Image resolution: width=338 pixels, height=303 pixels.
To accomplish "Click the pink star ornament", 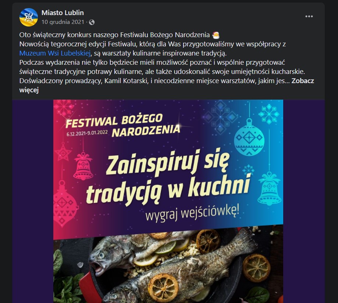I will coord(63,151).
